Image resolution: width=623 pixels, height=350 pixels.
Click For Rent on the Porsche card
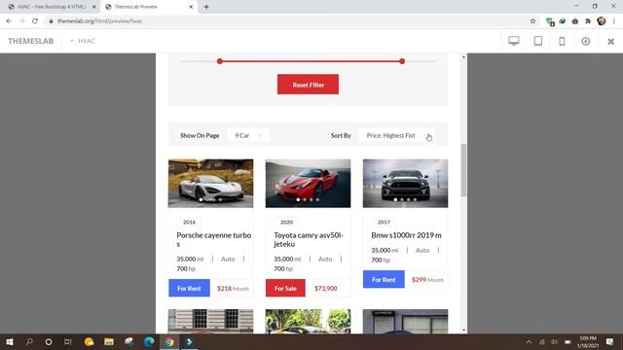pyautogui.click(x=189, y=288)
